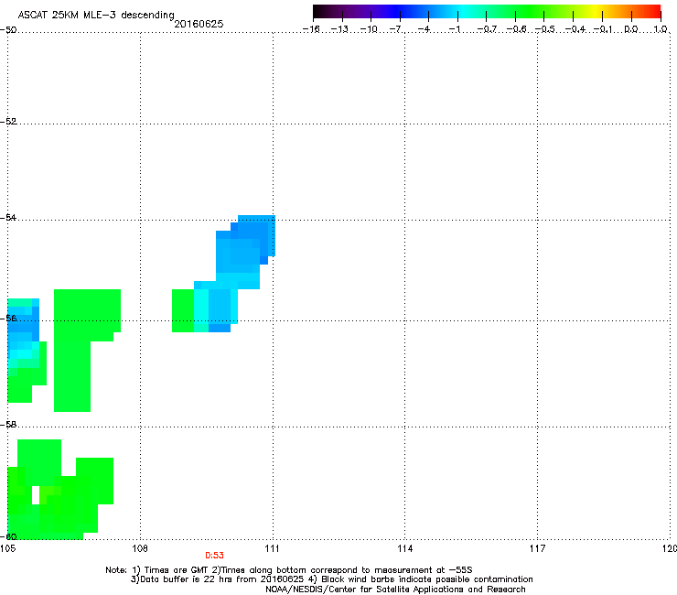Click longitude label 108
677x595 pixels.
(140, 548)
